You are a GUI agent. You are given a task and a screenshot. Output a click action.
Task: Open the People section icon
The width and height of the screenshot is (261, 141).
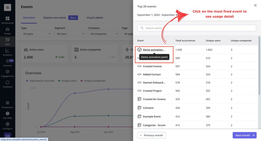pos(7,30)
